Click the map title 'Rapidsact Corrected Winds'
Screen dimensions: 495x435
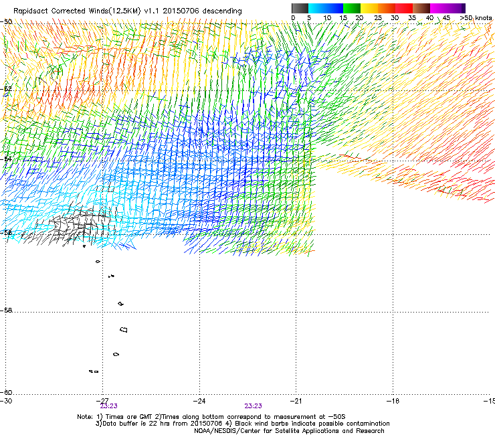[x=61, y=11]
